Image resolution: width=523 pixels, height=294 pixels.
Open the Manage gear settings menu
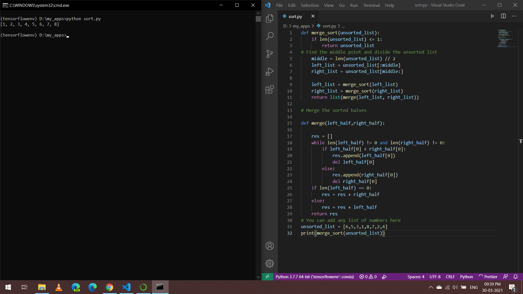269,263
